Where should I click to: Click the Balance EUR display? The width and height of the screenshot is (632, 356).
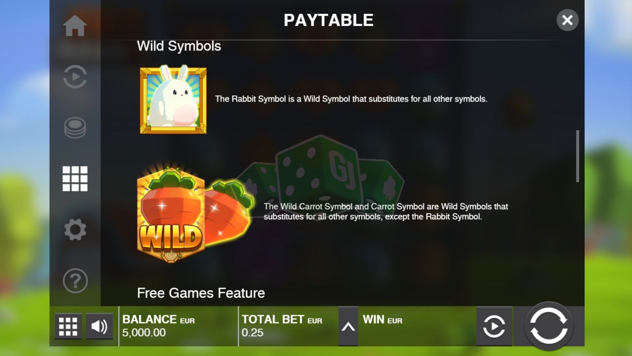click(x=158, y=326)
